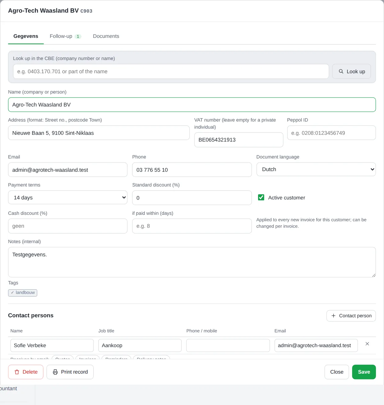384x405 pixels.
Task: Click the Close button
Action: click(337, 372)
